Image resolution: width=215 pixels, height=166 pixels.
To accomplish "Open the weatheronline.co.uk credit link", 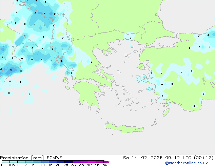I will point(187,163).
